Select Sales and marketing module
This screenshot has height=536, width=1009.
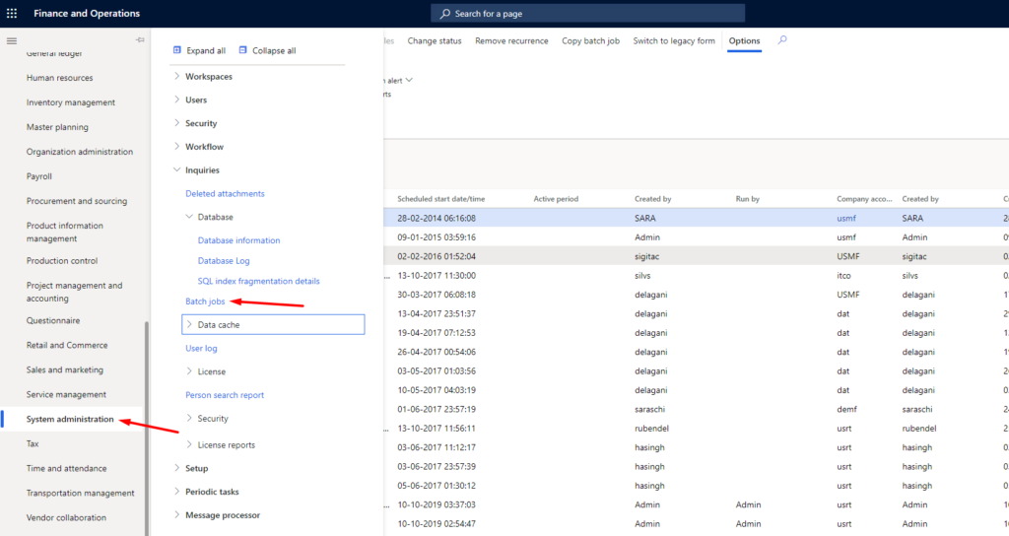pos(64,370)
